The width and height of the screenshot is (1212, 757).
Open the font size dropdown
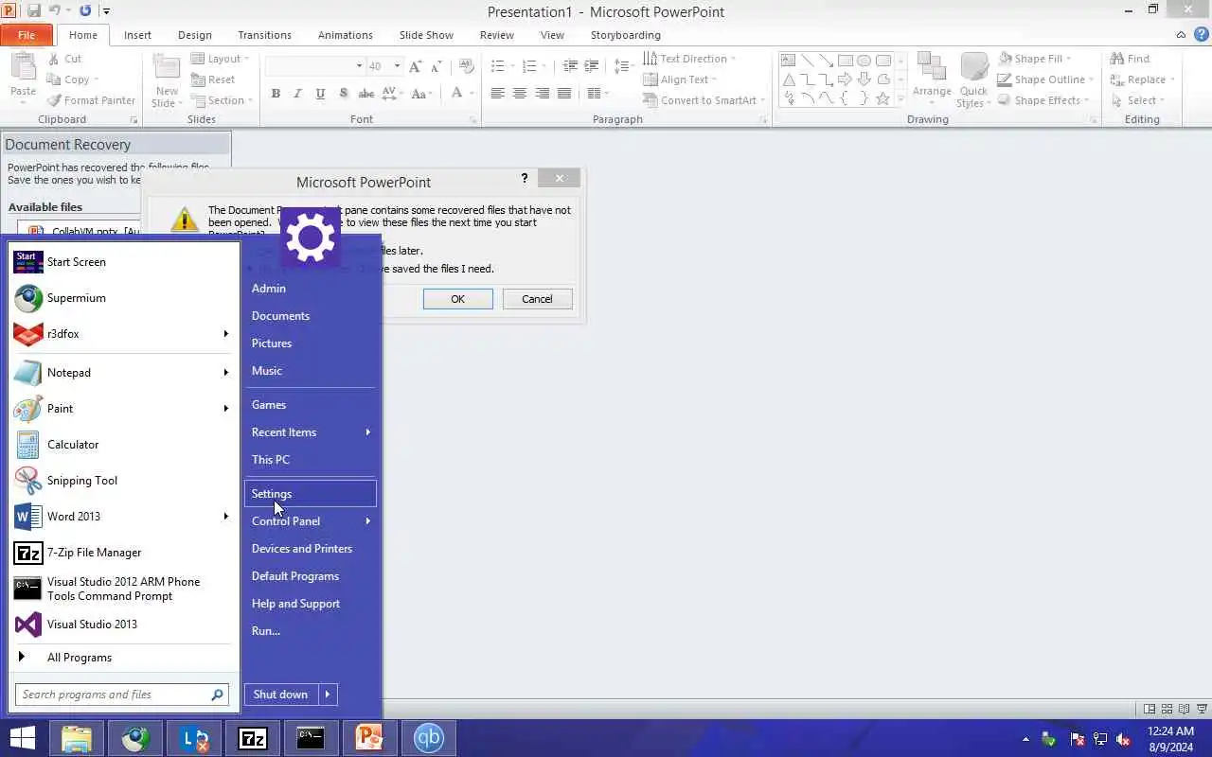coord(397,66)
